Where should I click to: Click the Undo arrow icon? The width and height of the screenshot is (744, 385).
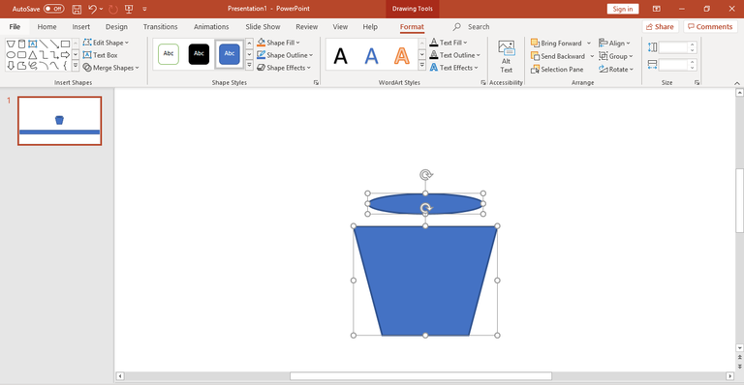pyautogui.click(x=92, y=9)
